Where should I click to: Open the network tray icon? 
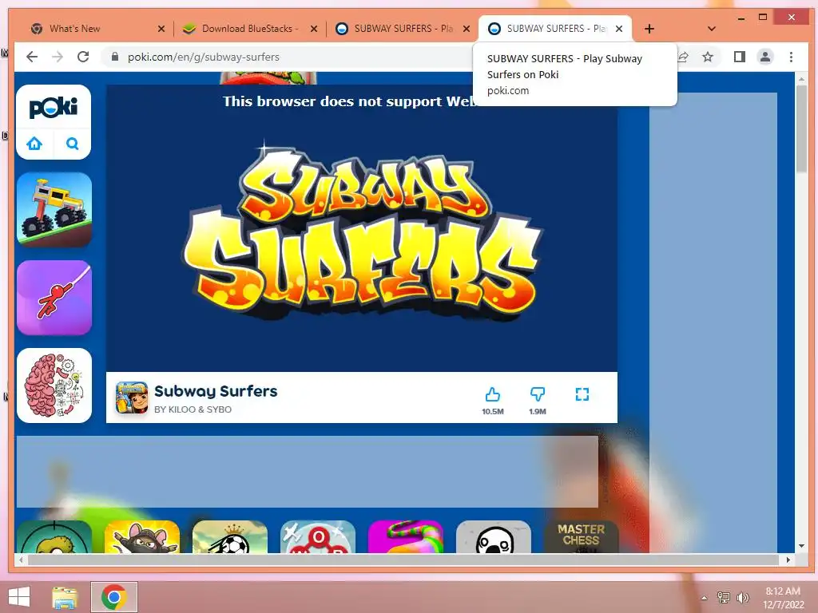click(x=723, y=598)
